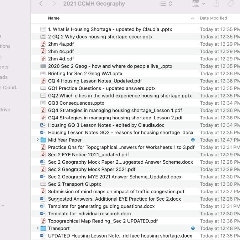Click the forward navigation chevron

[x=54, y=4]
